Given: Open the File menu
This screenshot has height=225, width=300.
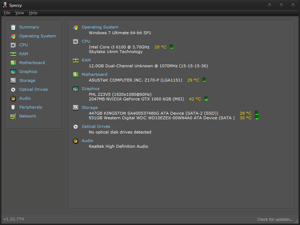Looking at the screenshot, I should click(7, 13).
